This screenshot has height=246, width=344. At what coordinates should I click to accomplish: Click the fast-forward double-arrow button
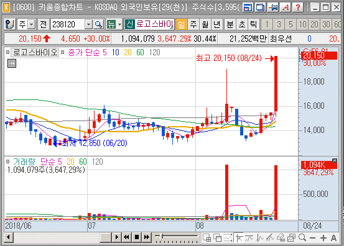tap(147, 237)
